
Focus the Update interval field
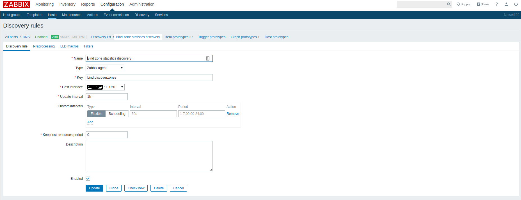point(107,97)
